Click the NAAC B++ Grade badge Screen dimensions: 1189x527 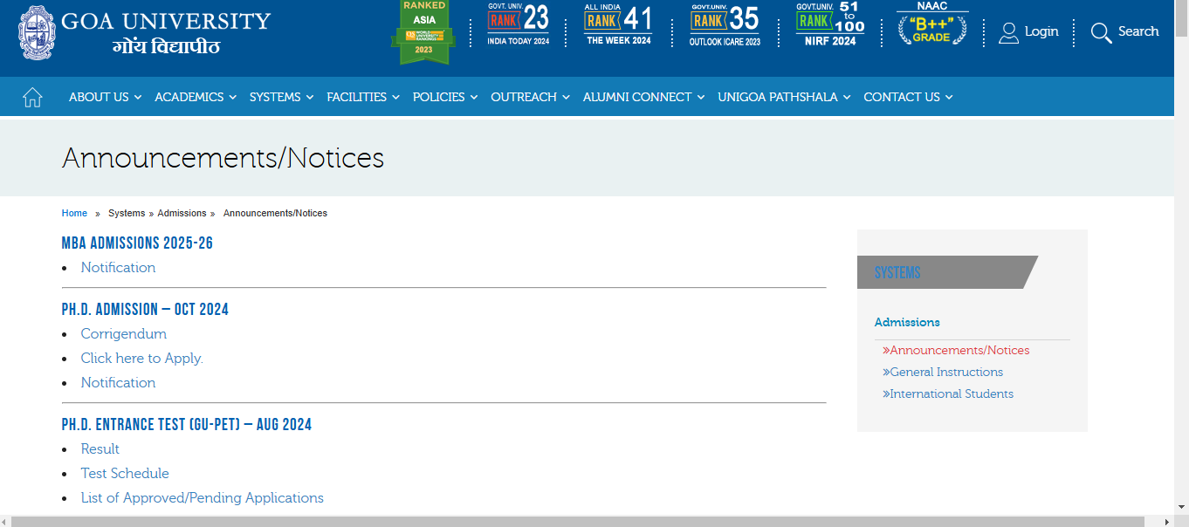coord(932,24)
